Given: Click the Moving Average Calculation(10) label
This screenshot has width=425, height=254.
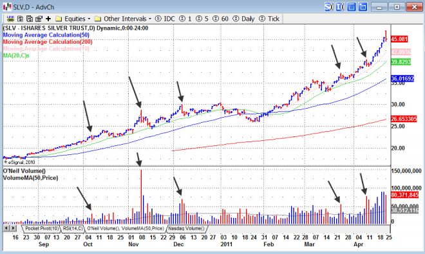Looking at the screenshot, I should [x=46, y=49].
